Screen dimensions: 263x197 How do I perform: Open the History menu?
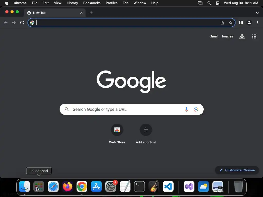(72, 3)
